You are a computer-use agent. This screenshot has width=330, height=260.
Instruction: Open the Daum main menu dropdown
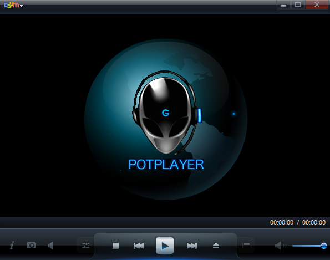point(13,5)
